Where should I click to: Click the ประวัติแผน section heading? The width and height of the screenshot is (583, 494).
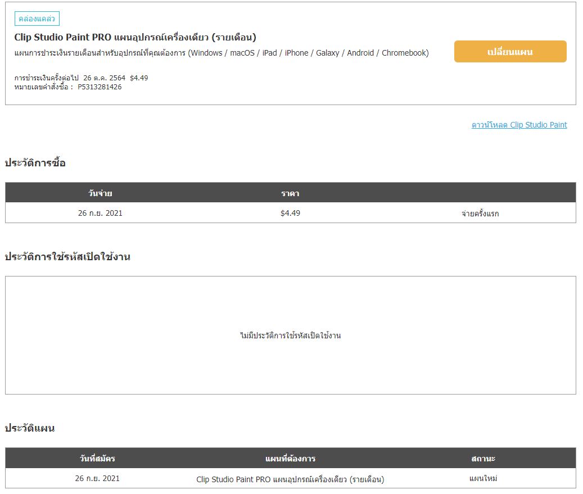pos(29,428)
